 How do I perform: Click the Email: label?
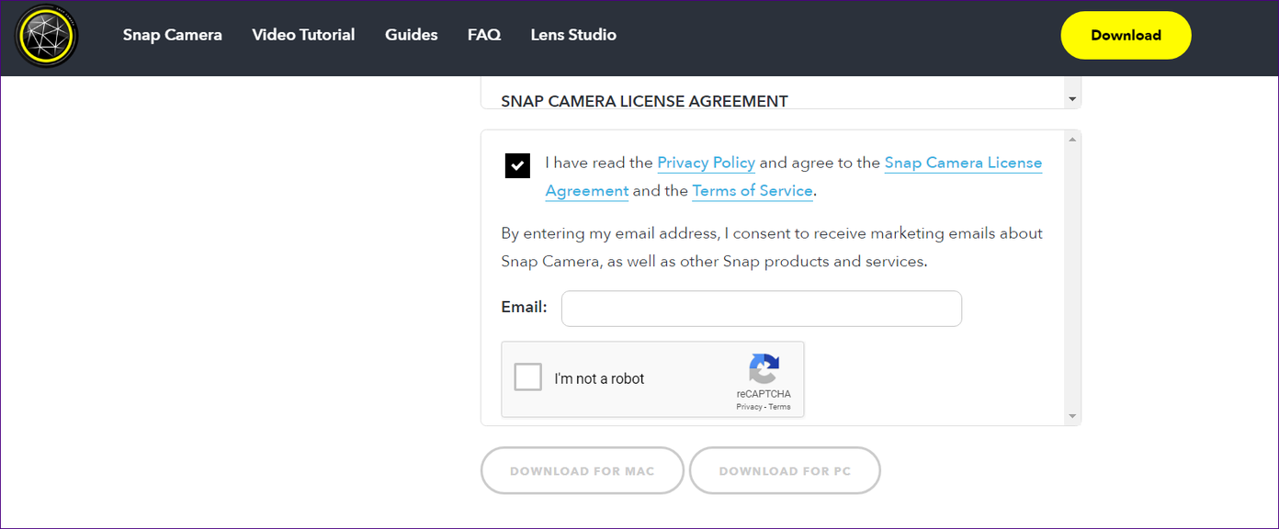click(x=524, y=307)
